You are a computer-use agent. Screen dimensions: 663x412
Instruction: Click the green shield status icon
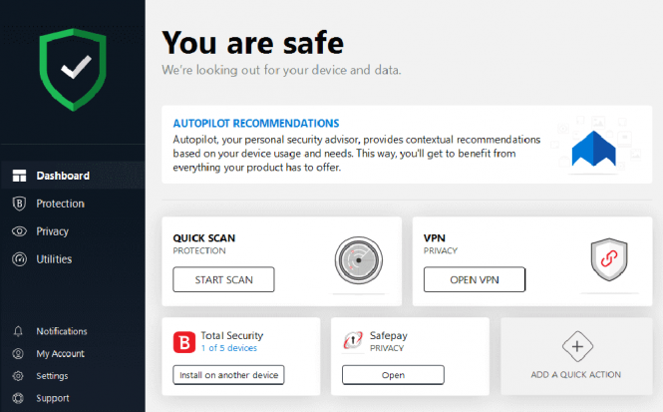pyautogui.click(x=73, y=70)
